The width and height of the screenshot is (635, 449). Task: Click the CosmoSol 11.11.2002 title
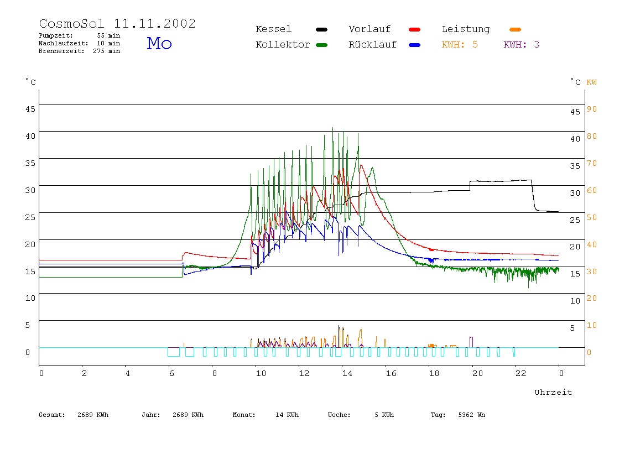pyautogui.click(x=117, y=23)
